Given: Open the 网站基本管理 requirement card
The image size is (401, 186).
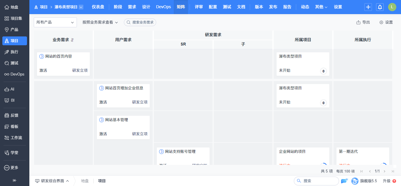Looking at the screenshot, I should [x=123, y=128].
